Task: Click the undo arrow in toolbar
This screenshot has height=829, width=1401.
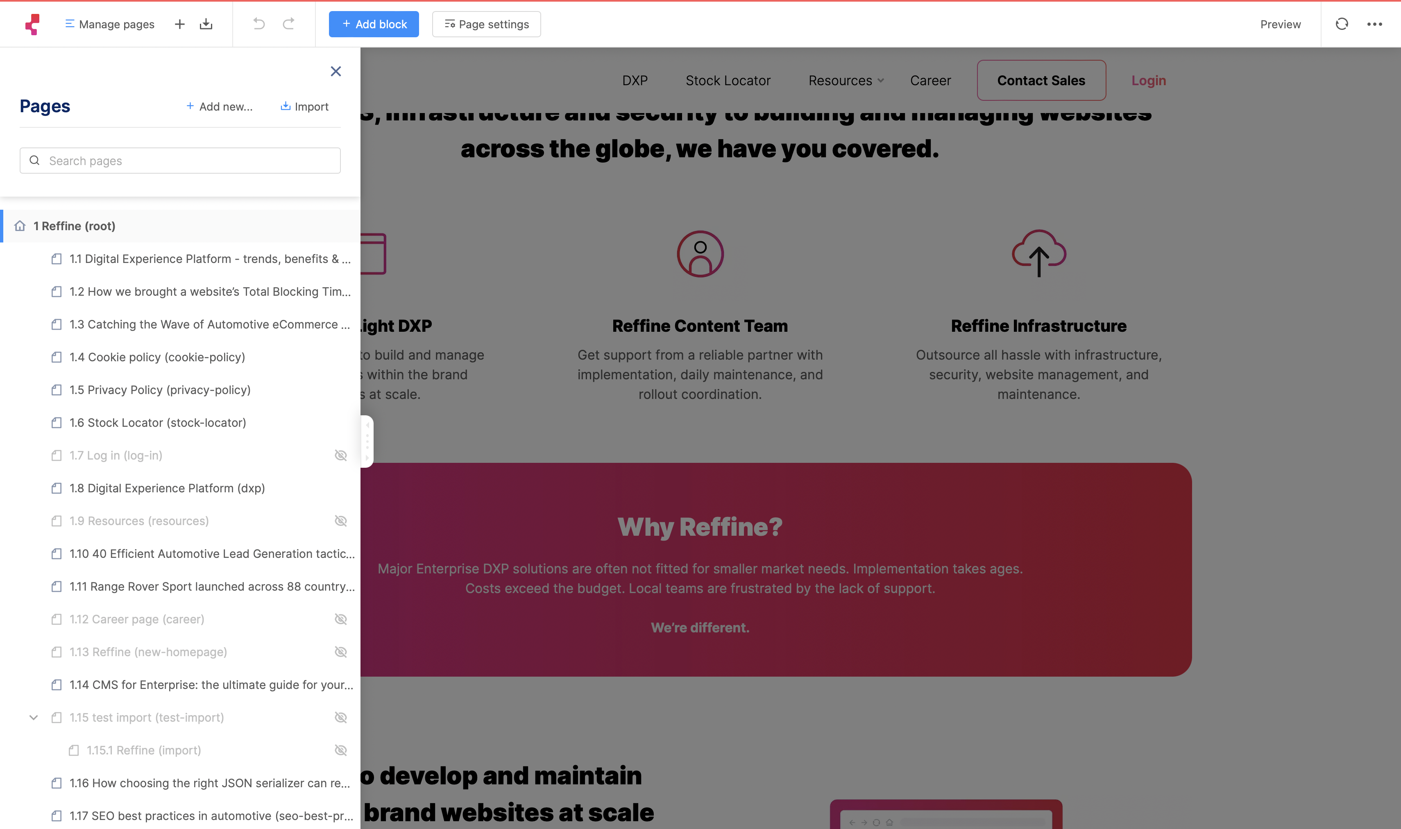Action: click(258, 23)
